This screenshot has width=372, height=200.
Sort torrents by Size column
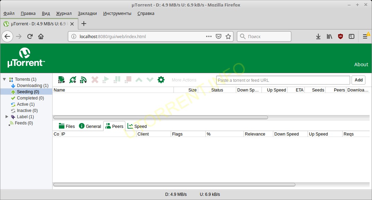coord(186,90)
